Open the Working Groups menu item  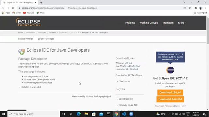[x=149, y=23]
